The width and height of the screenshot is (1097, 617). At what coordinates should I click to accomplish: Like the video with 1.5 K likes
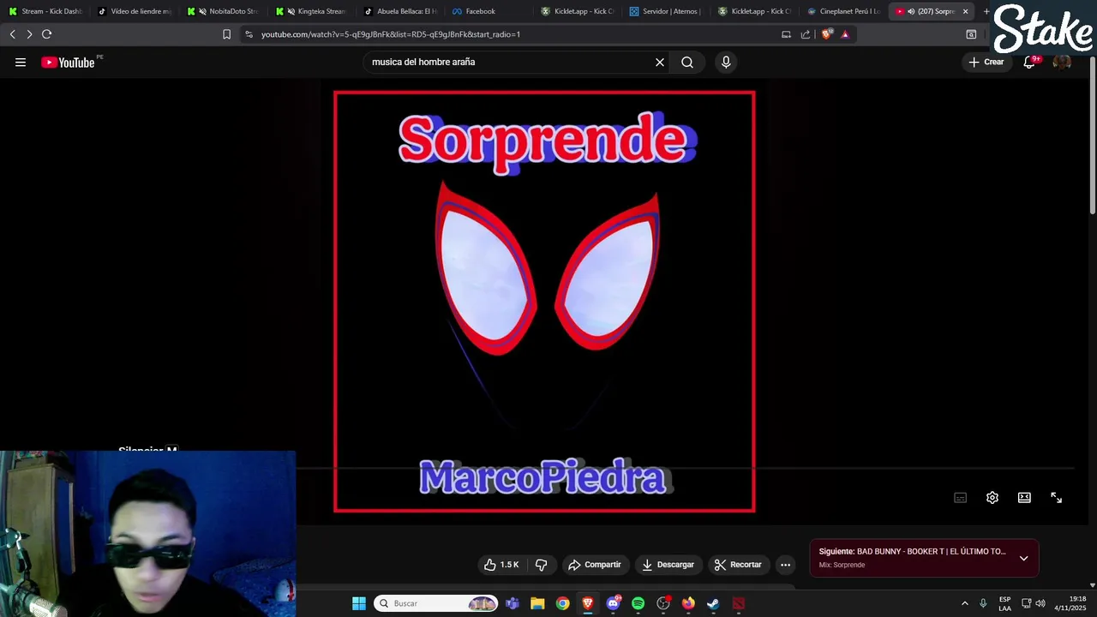coord(502,565)
